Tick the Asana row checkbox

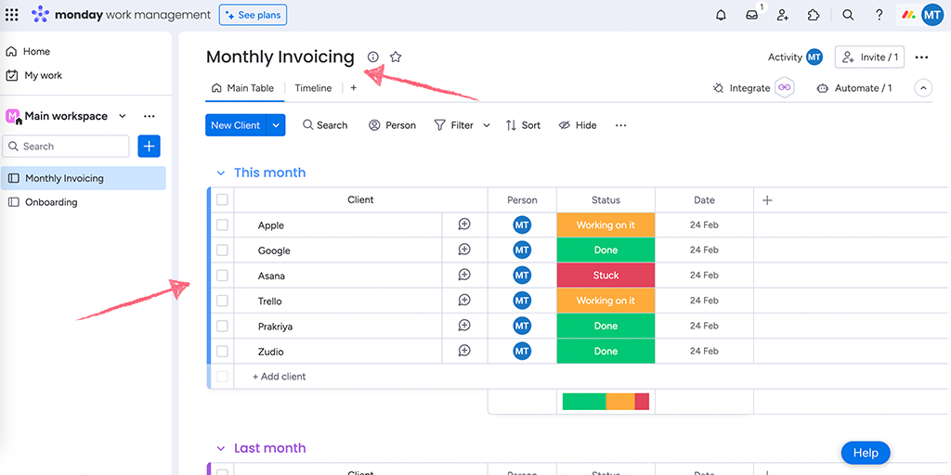[223, 276]
